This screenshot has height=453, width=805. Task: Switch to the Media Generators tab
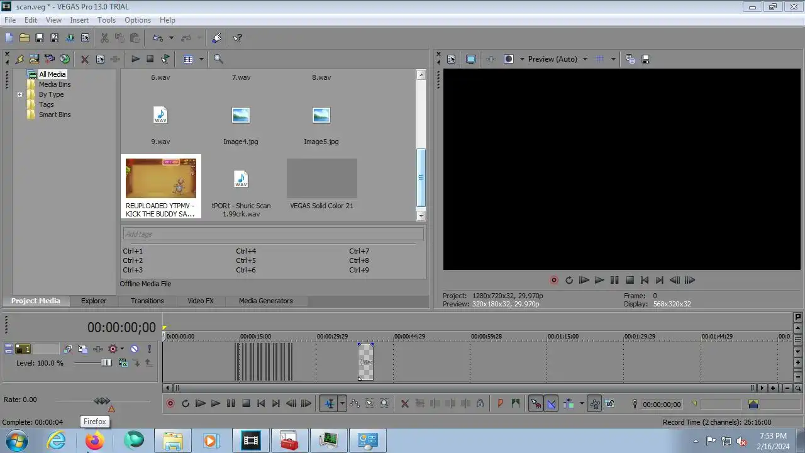(x=265, y=301)
